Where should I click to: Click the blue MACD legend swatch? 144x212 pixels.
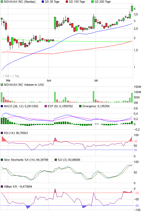[2, 106]
